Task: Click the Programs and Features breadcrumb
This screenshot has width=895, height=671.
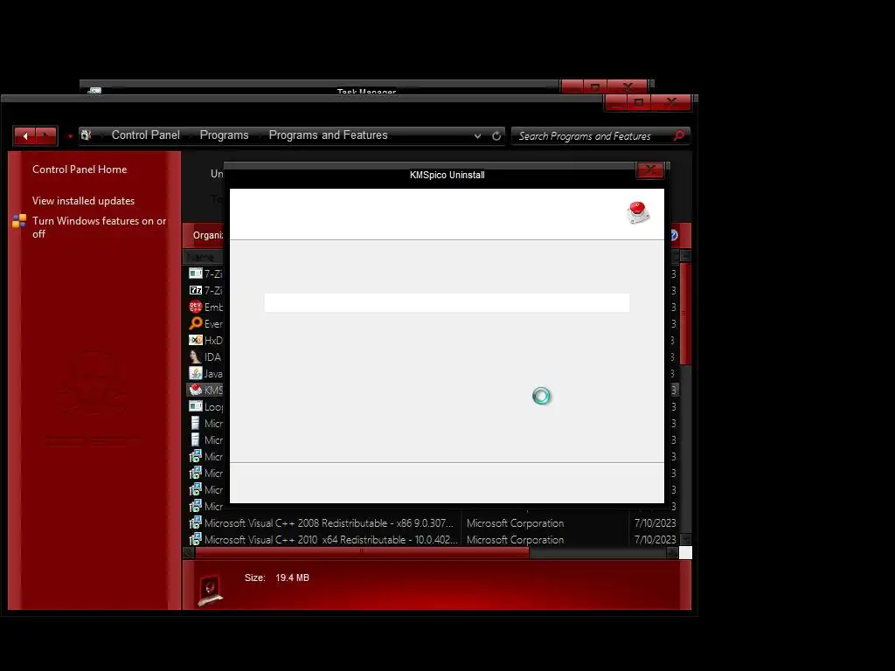Action: 329,135
